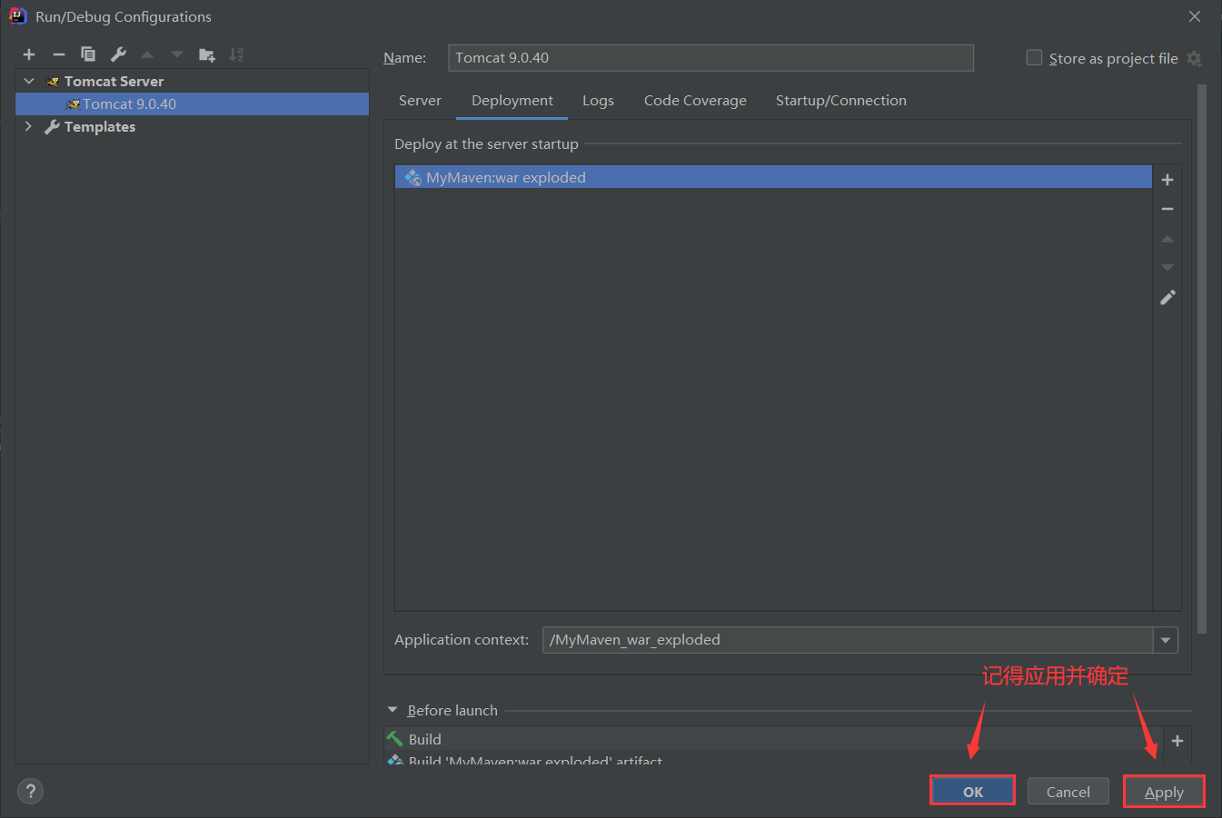Open help with question mark button
Image resolution: width=1222 pixels, height=818 pixels.
[30, 791]
